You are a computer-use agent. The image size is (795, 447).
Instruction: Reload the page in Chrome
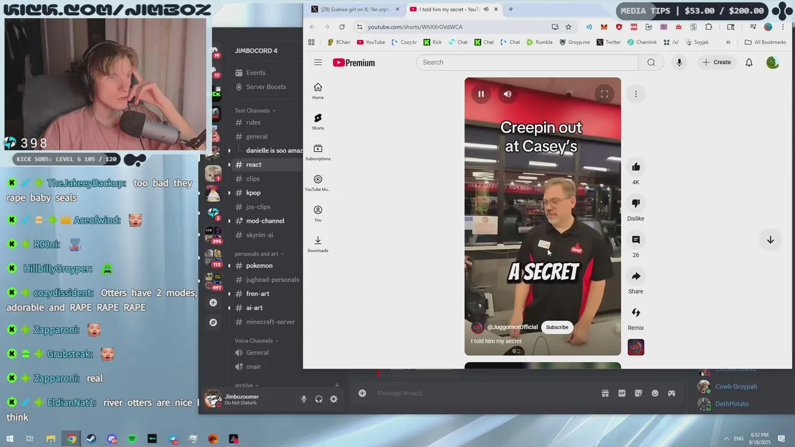click(x=342, y=27)
